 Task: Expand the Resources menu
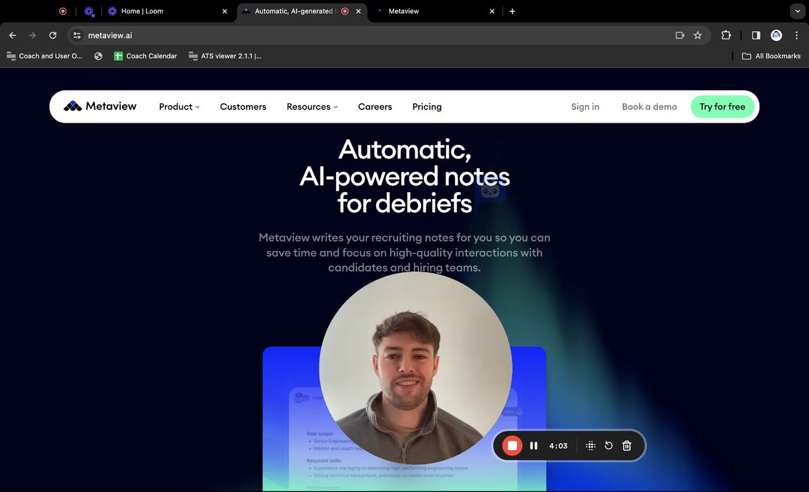(x=312, y=107)
